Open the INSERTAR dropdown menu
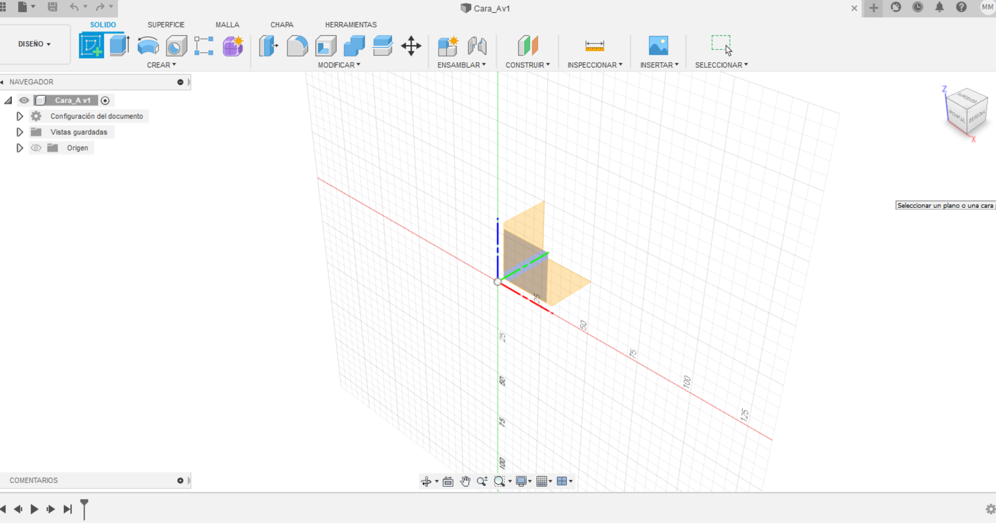This screenshot has width=996, height=523. tap(659, 65)
